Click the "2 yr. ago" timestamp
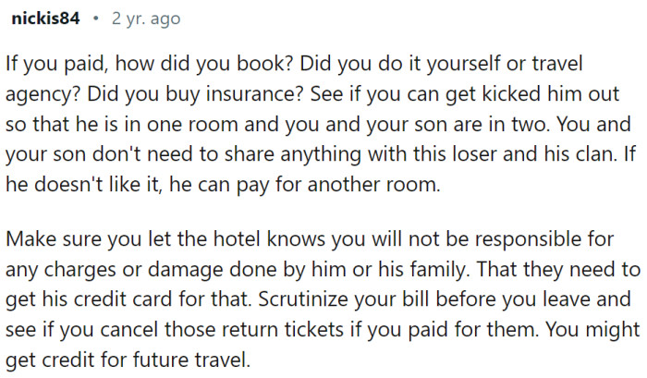The height and width of the screenshot is (378, 647). click(145, 18)
